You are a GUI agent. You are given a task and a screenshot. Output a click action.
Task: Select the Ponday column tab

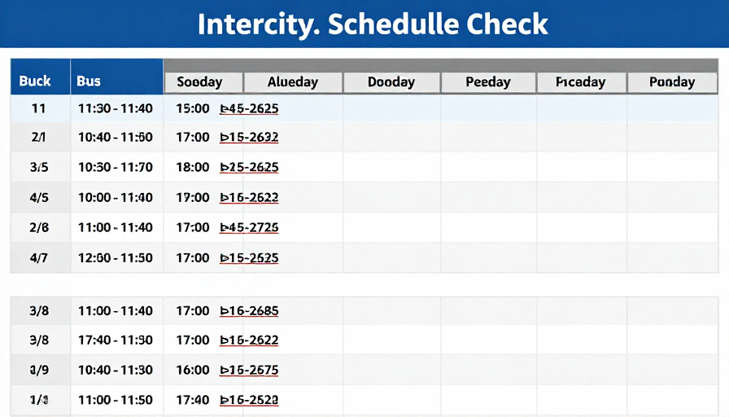[x=672, y=82]
